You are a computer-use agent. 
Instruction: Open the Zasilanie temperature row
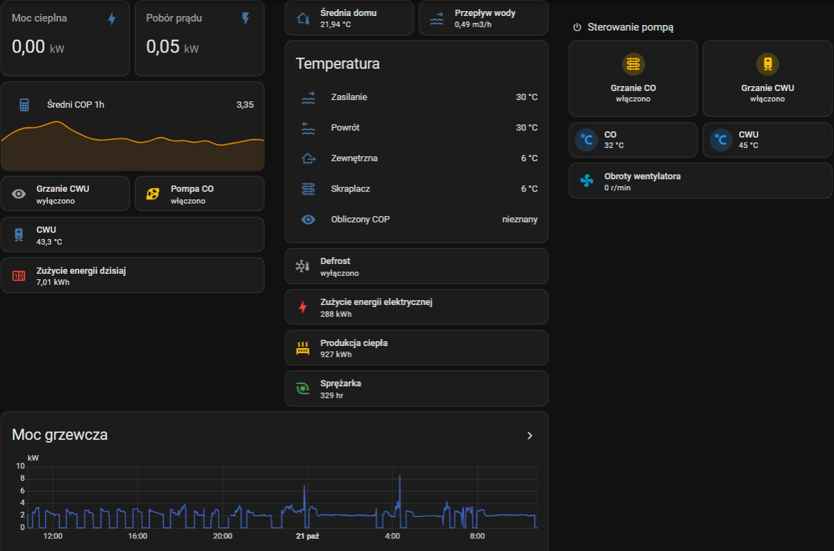coord(416,97)
